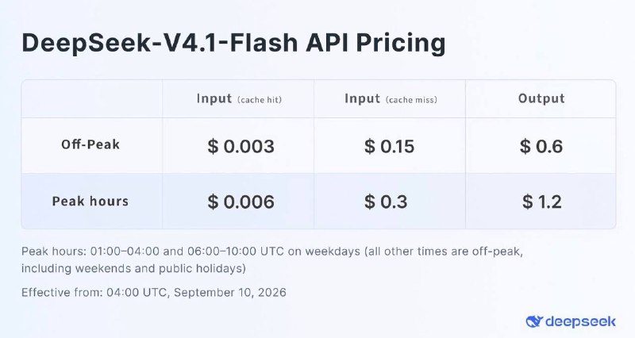
Task: Click the Effective from September 10, 2026 text
Action: 154,292
